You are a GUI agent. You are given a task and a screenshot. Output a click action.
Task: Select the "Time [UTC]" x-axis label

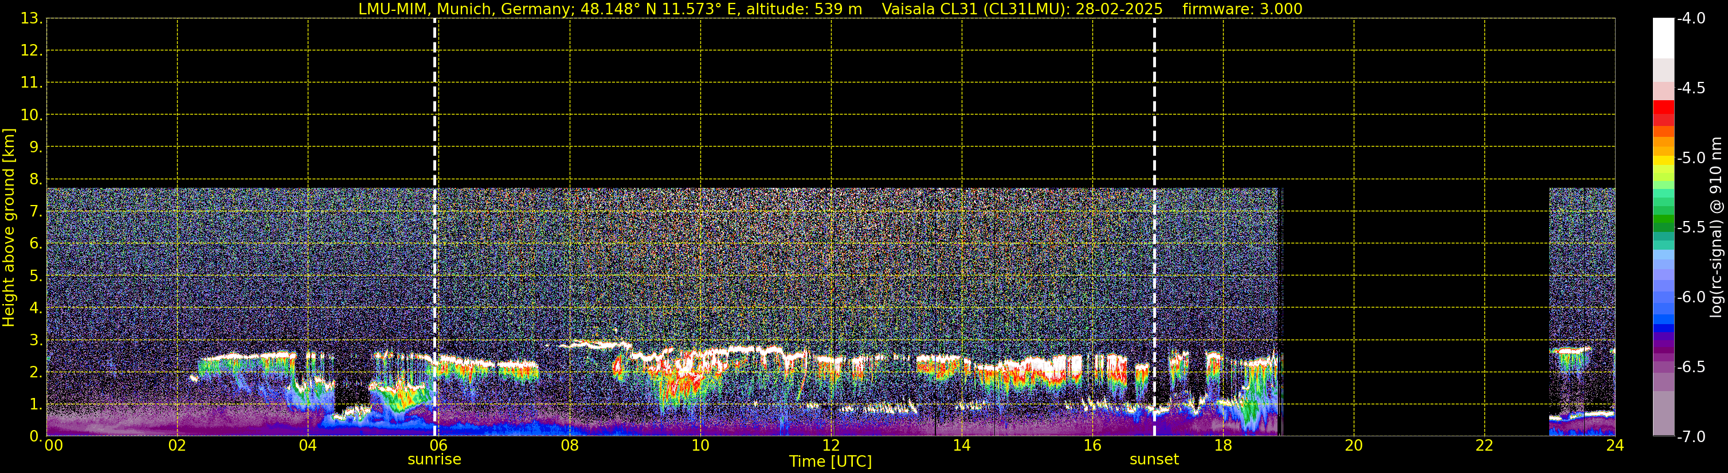(x=830, y=462)
